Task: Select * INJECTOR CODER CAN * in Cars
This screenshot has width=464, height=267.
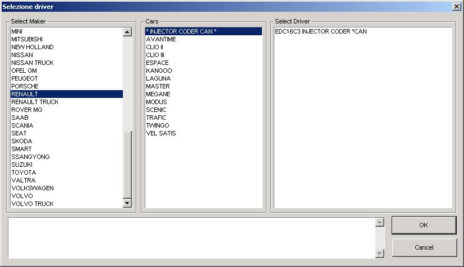Action: pyautogui.click(x=204, y=31)
